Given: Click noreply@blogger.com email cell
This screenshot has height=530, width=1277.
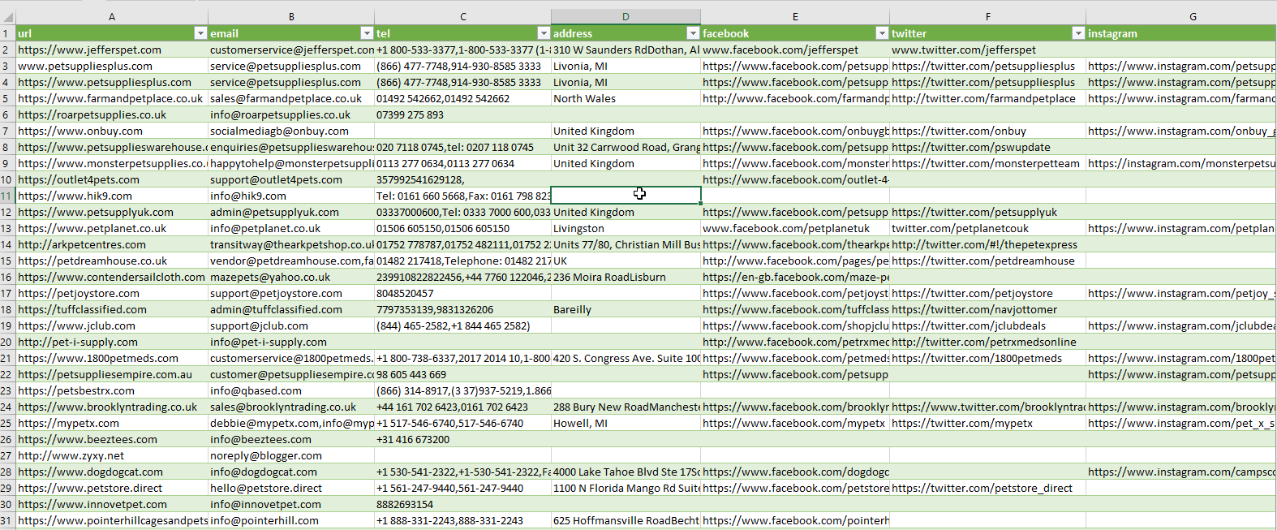Looking at the screenshot, I should click(x=291, y=455).
